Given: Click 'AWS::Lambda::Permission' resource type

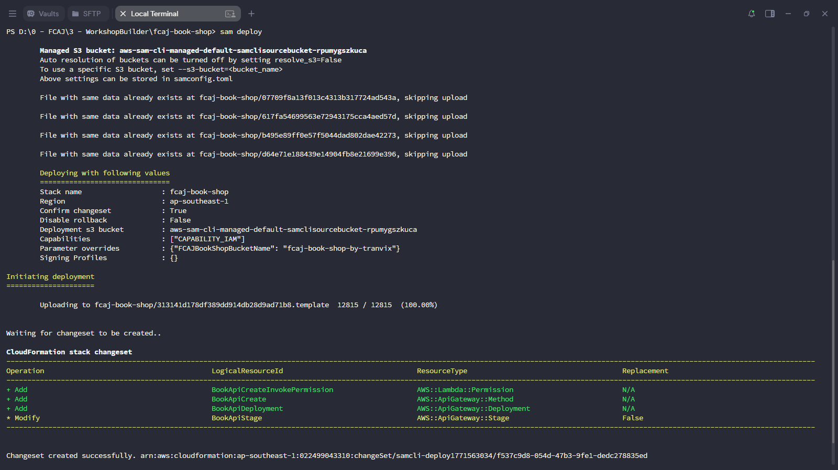Looking at the screenshot, I should tap(465, 390).
